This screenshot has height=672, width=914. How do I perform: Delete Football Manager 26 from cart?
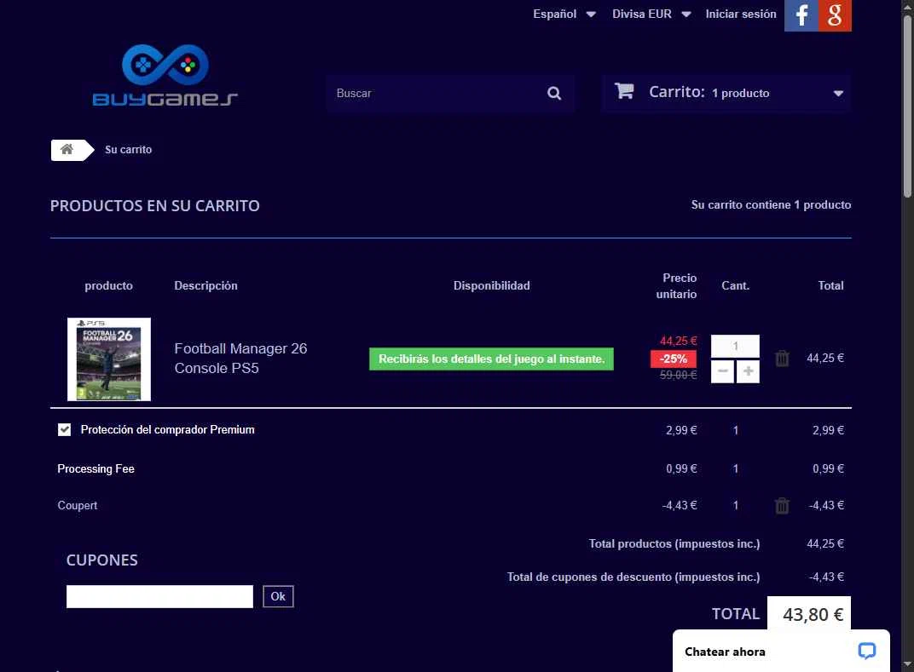[782, 358]
